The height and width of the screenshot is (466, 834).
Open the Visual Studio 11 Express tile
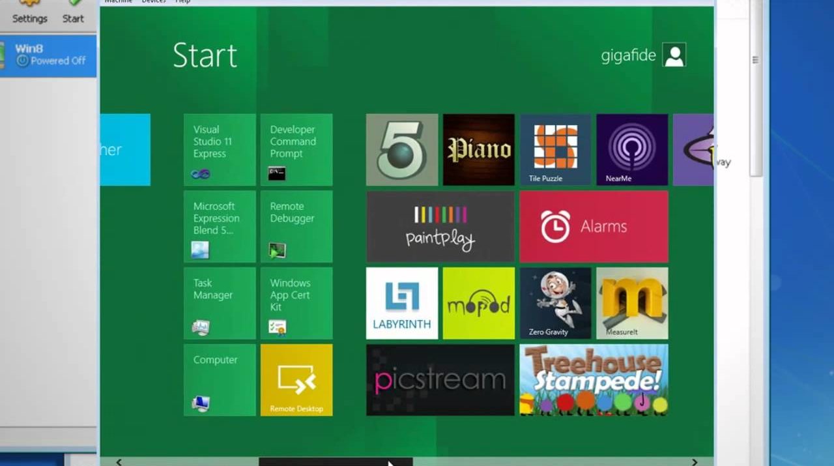coord(220,150)
